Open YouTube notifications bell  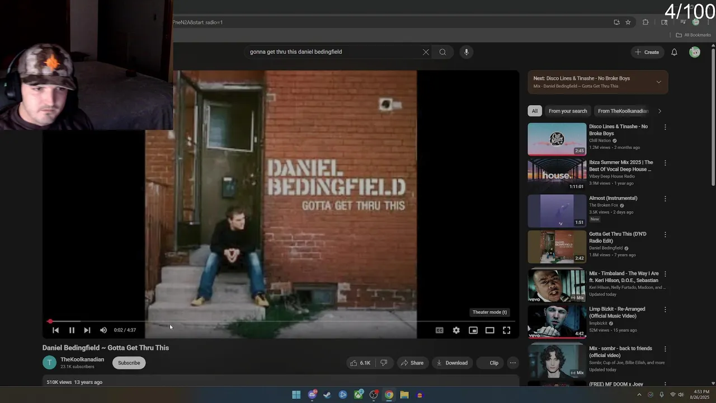(674, 52)
